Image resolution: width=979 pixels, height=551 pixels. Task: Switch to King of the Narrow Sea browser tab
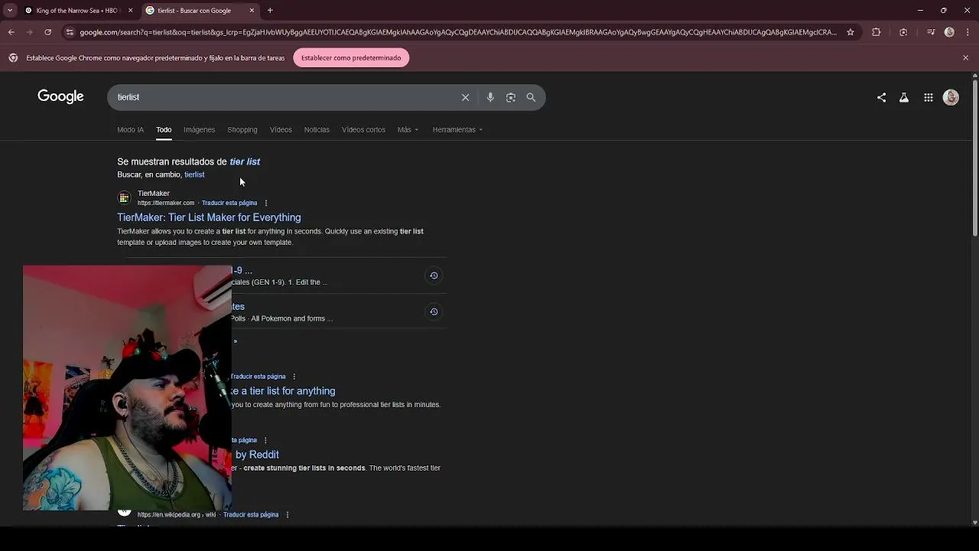[x=76, y=11]
